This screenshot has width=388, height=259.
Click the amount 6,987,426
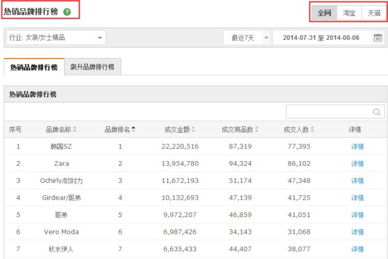(180, 232)
